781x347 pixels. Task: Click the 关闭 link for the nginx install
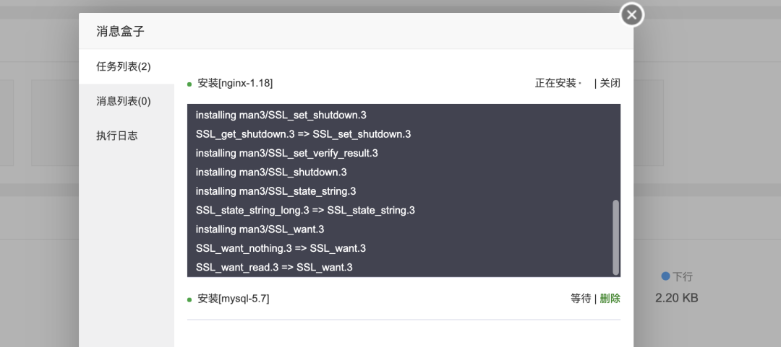610,83
